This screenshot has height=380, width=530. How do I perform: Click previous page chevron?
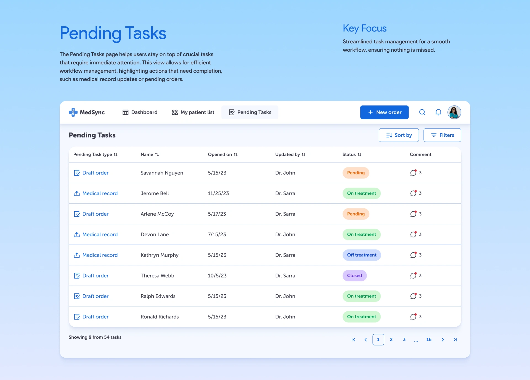(365, 340)
